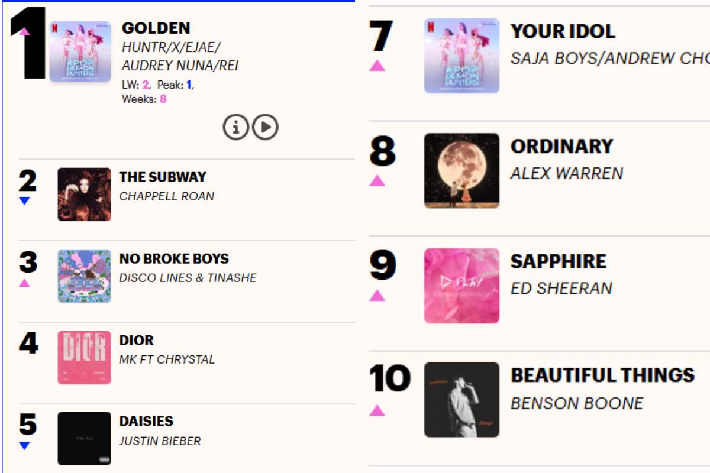Click the pink Dior album cover

click(x=83, y=357)
